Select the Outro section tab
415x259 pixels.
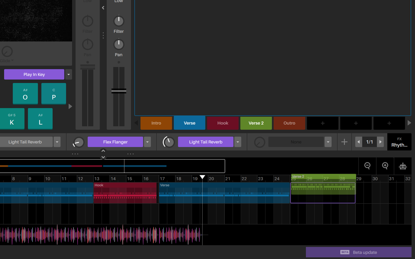coord(289,123)
